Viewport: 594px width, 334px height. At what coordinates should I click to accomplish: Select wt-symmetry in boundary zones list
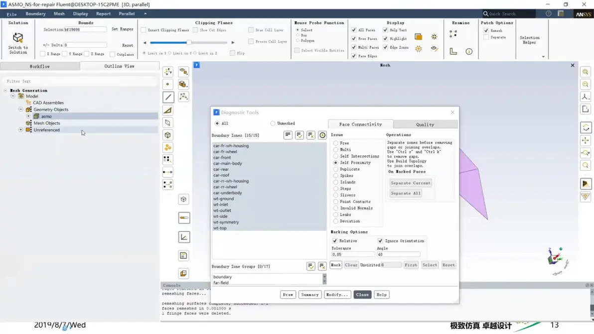[x=269, y=222]
